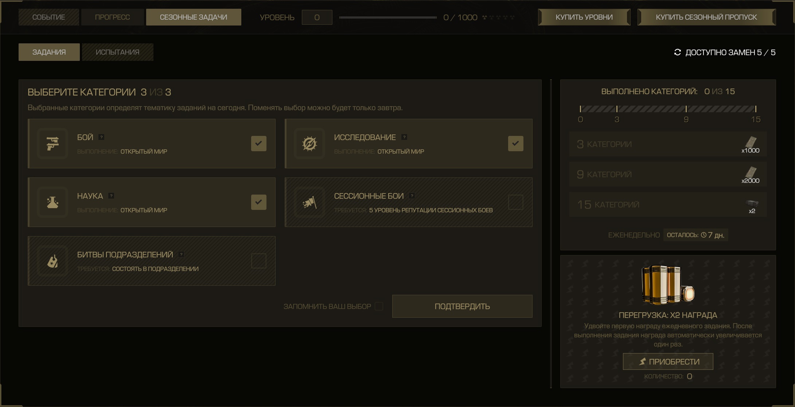This screenshot has width=795, height=407.
Task: Switch to the Испытания tab
Action: pyautogui.click(x=117, y=52)
